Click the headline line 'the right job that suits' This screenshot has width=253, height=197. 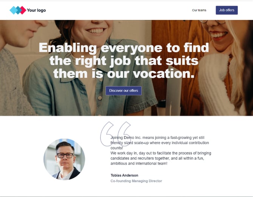point(124,60)
